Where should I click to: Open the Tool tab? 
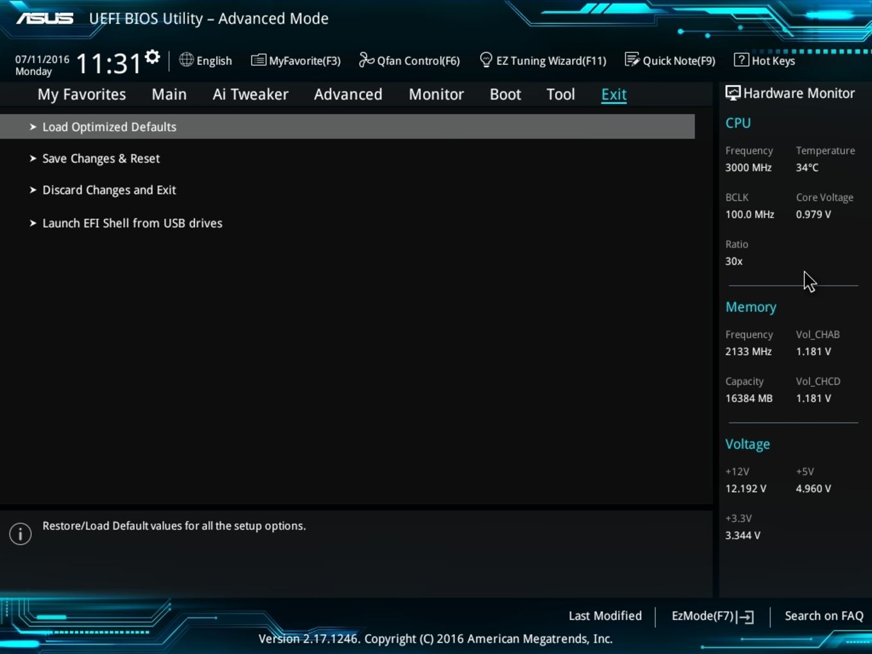561,94
